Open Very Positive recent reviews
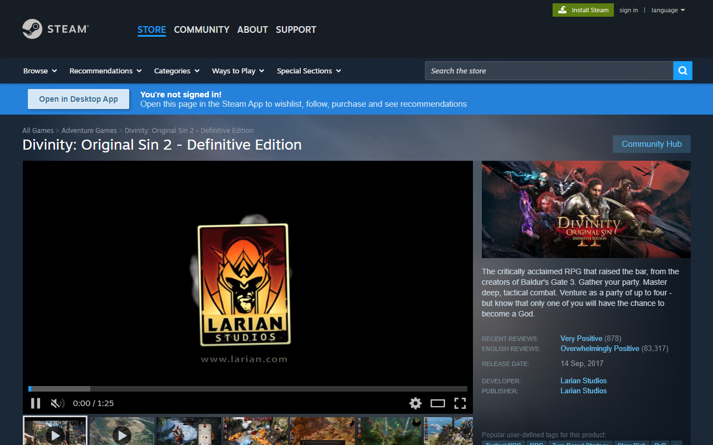Screen dimensions: 713x445 coord(581,338)
